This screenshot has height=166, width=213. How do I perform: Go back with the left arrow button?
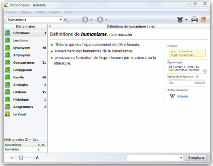click(85, 19)
